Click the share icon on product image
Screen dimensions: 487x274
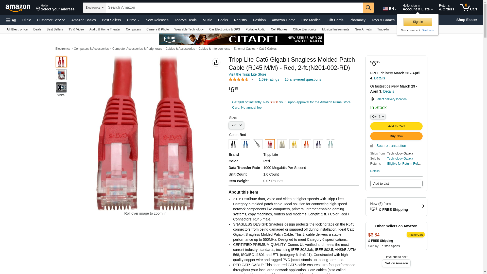point(216,62)
